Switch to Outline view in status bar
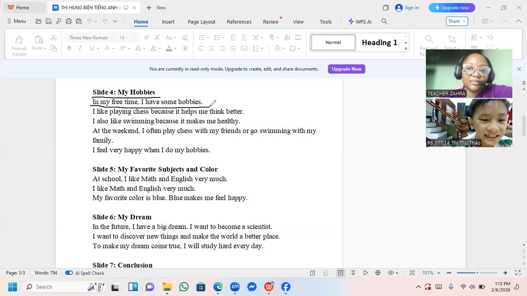Screen dimensions: 527x296 pyautogui.click(x=353, y=273)
